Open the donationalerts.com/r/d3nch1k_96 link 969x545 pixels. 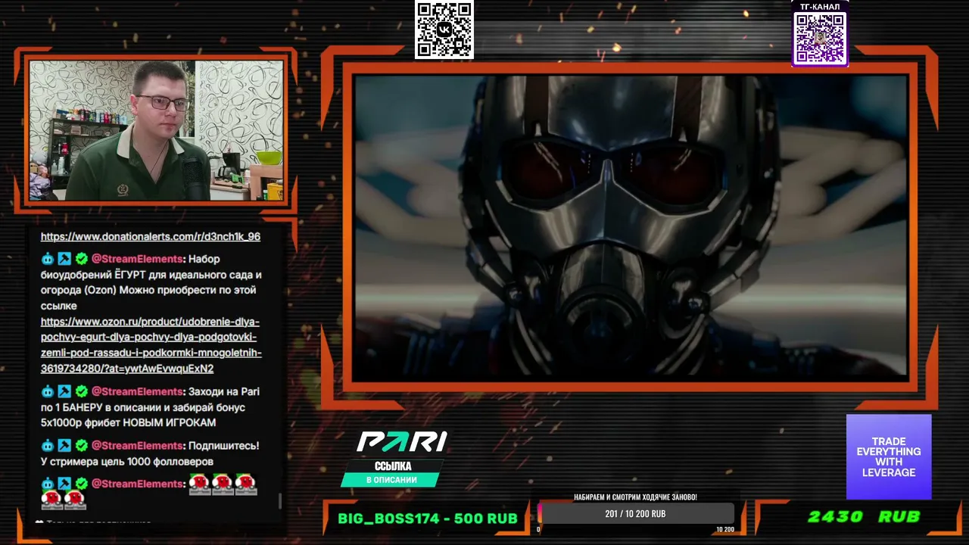click(151, 236)
